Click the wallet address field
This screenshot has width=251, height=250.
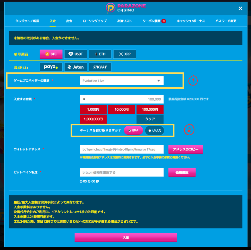[x=122, y=149]
